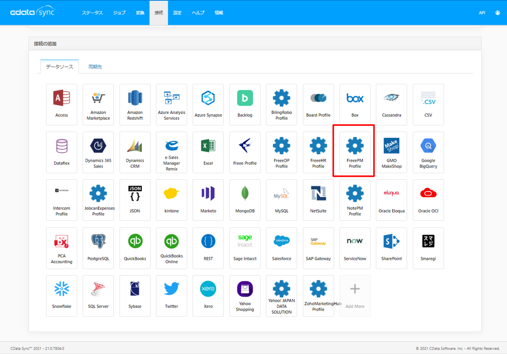Pick the Sybase tile
Image resolution: width=507 pixels, height=354 pixels.
click(135, 296)
